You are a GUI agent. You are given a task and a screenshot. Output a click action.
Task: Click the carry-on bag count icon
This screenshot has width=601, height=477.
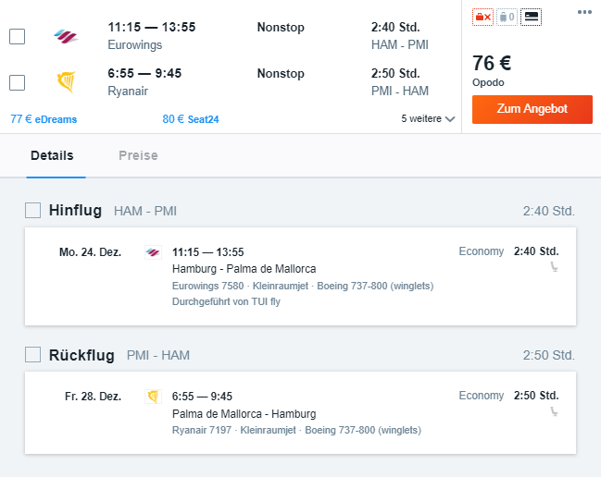[x=507, y=17]
